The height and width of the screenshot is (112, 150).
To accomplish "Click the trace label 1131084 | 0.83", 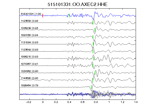I will pos(30,42).
